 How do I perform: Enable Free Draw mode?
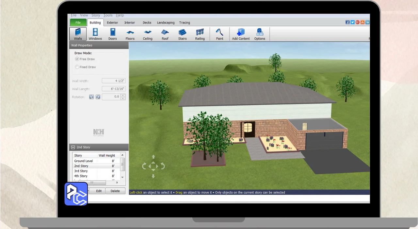pos(77,59)
